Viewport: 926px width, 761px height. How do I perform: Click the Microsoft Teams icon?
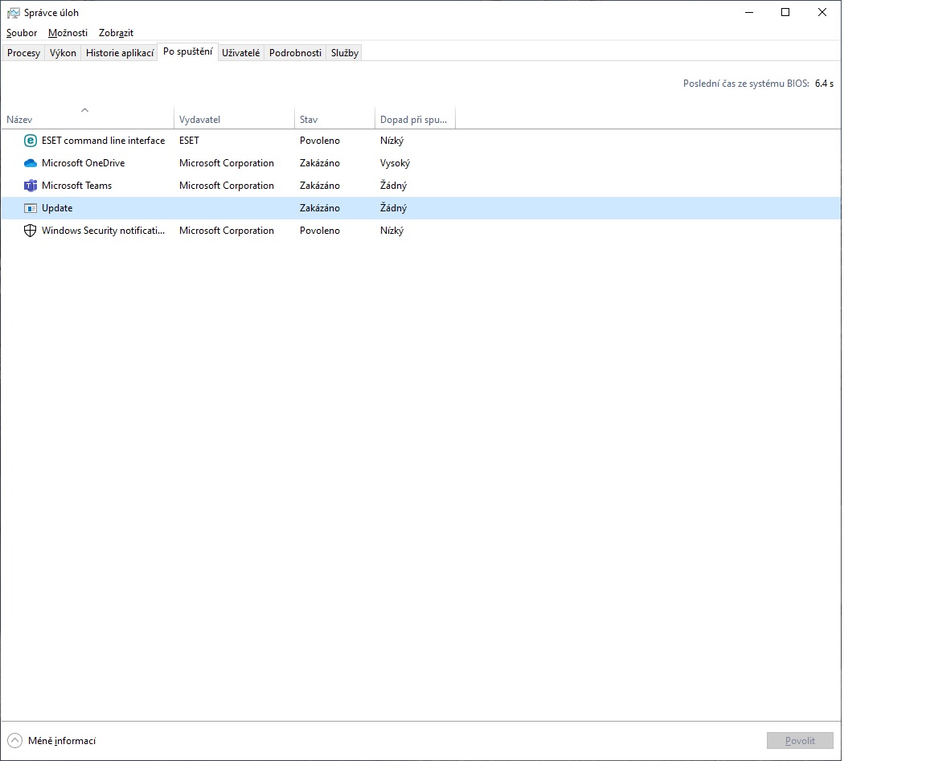[x=30, y=186]
